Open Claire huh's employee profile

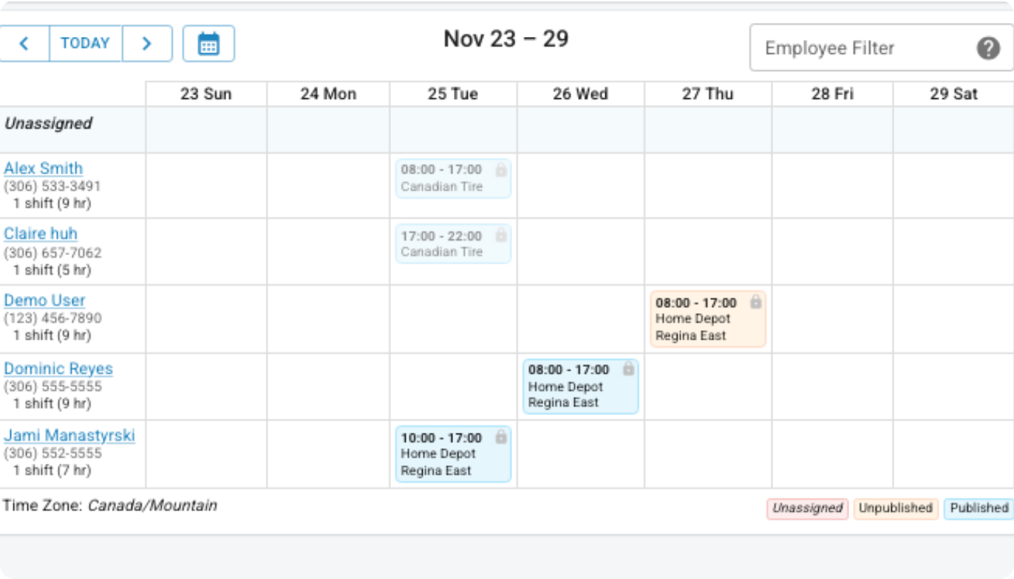click(x=41, y=234)
